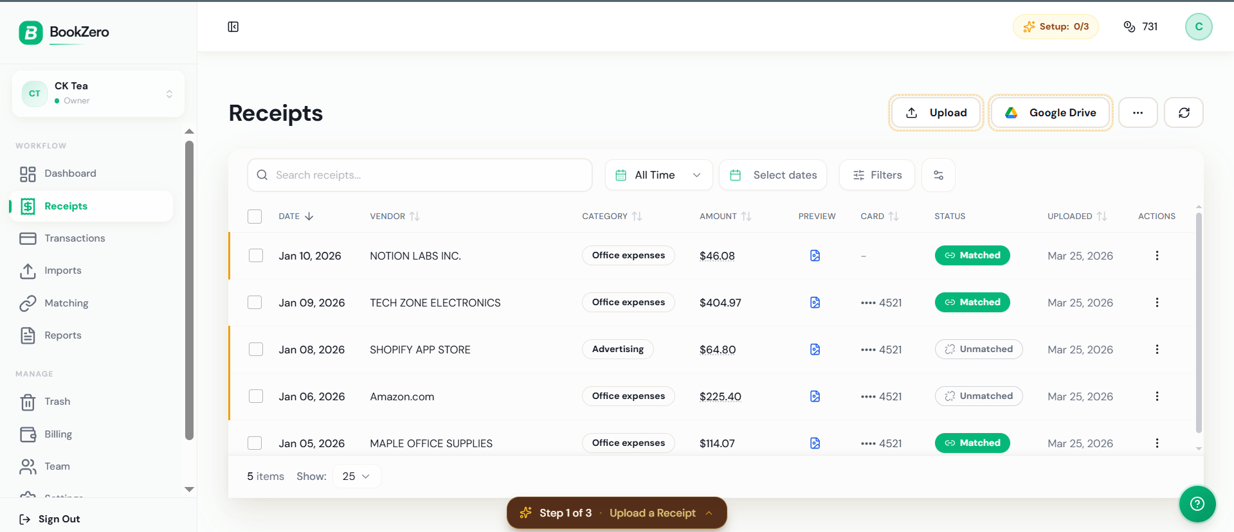Click the search receipts field
Image resolution: width=1234 pixels, height=532 pixels.
point(420,175)
